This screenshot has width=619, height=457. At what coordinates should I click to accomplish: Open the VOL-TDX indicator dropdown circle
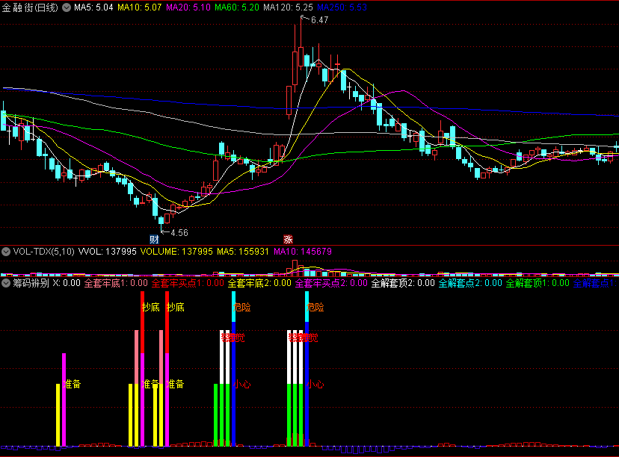pyautogui.click(x=6, y=252)
